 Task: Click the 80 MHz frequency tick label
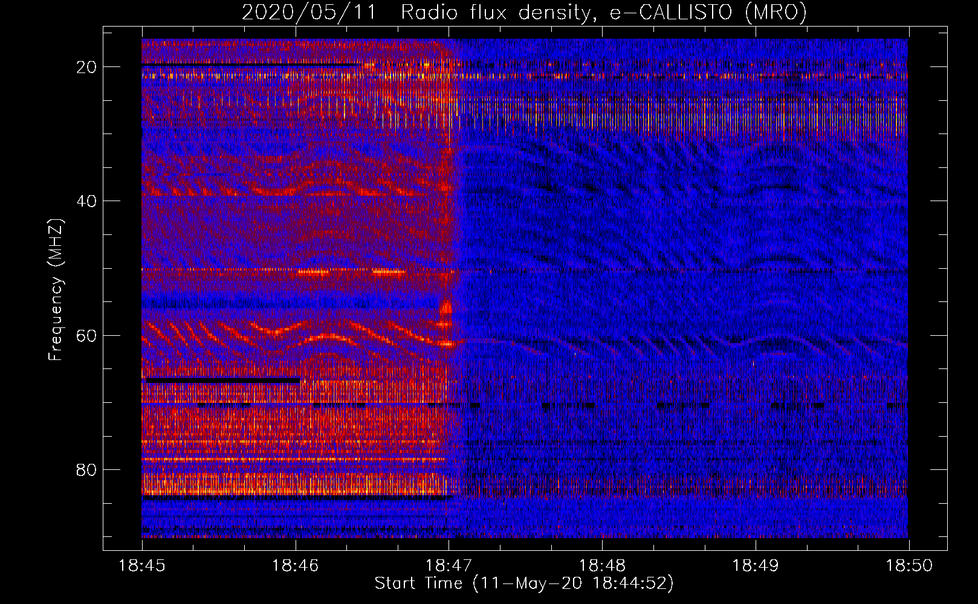point(87,469)
